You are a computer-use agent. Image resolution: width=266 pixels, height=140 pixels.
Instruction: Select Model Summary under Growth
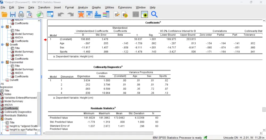click(24, 52)
